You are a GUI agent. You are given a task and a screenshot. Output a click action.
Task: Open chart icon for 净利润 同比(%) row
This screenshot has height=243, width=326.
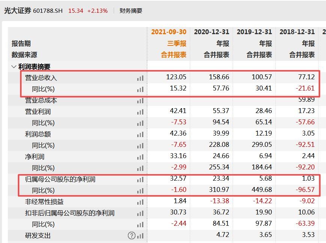pos(140,168)
